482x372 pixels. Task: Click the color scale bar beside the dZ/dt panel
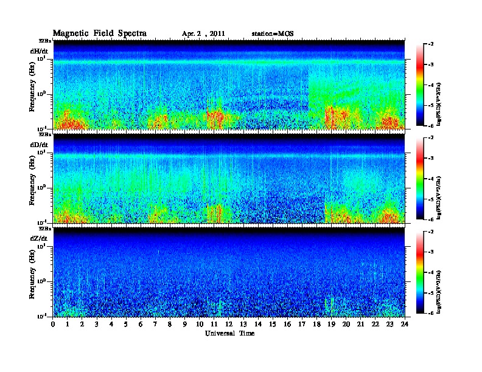pos(419,272)
